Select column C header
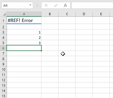Image resolution: width=113 pixels, height=98 pixels. point(67,14)
